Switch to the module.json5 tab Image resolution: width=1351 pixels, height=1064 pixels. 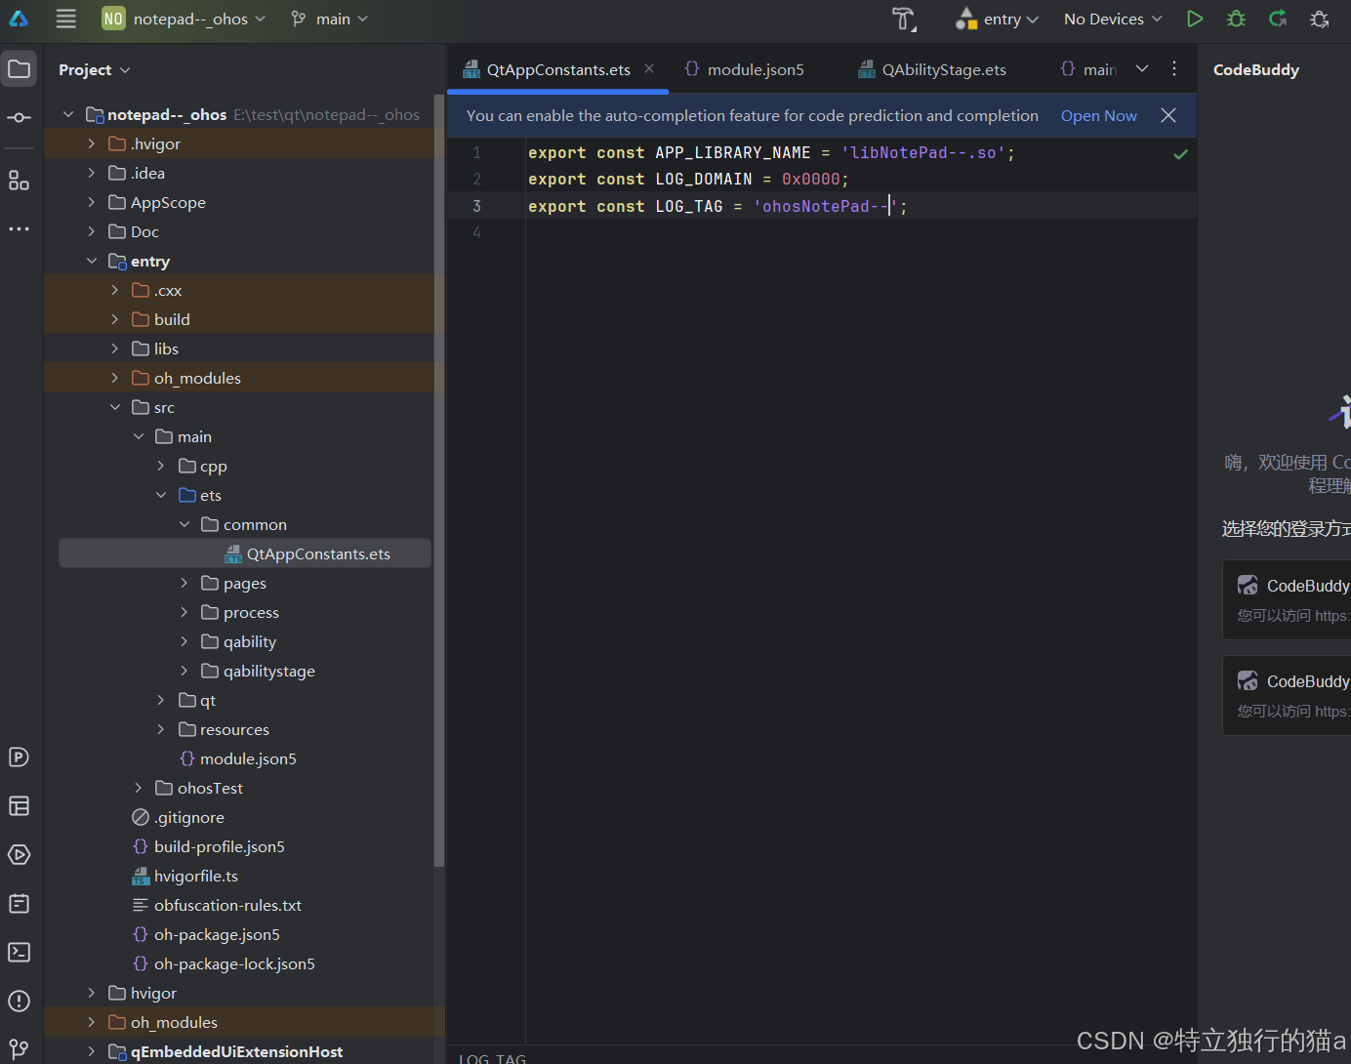pos(745,69)
